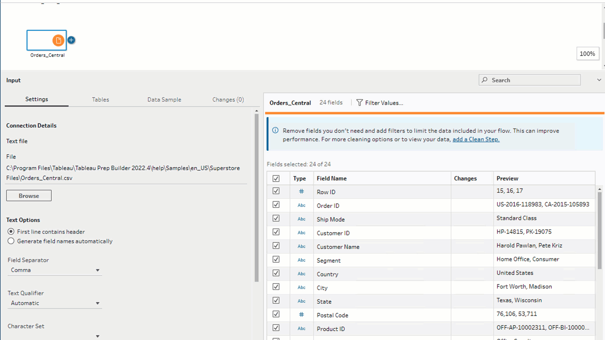Click the Filter Values funnel icon
Screen dimensions: 605x340
(x=360, y=102)
